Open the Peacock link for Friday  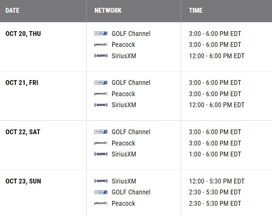tap(123, 94)
